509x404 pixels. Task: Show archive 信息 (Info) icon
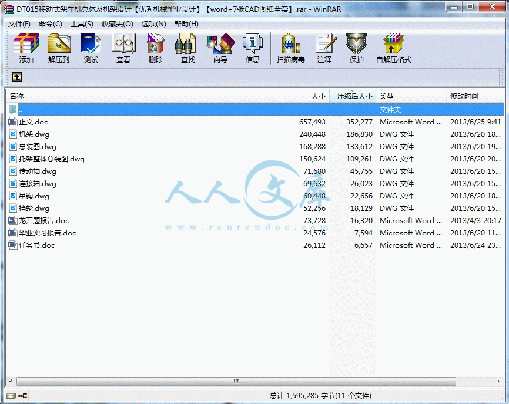tap(253, 43)
